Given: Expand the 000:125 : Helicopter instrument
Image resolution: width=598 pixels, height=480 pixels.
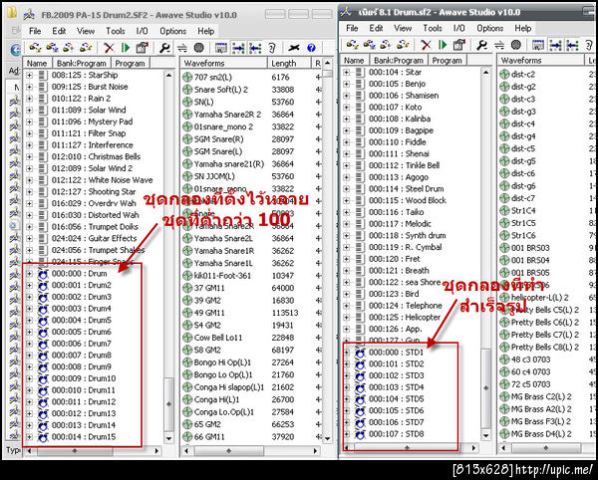Looking at the screenshot, I should coord(346,318).
